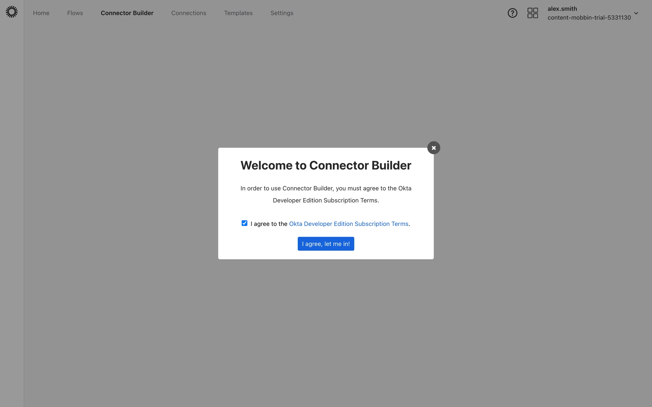Open the Connections tab
Screen dimensions: 652x407
[188, 13]
